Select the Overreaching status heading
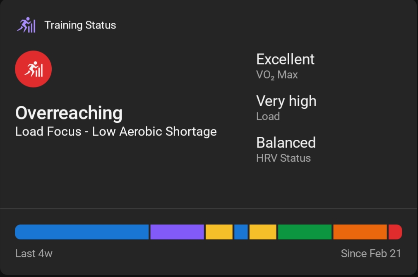418x277 pixels. click(x=69, y=113)
